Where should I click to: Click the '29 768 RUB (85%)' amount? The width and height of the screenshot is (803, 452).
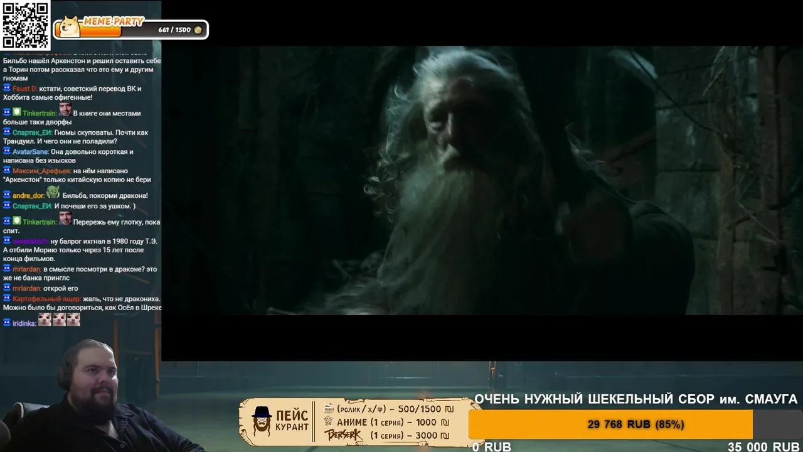635,424
